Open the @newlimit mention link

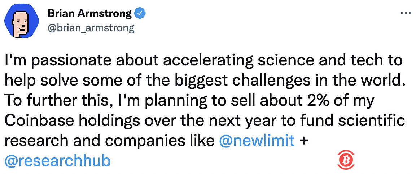(x=257, y=141)
